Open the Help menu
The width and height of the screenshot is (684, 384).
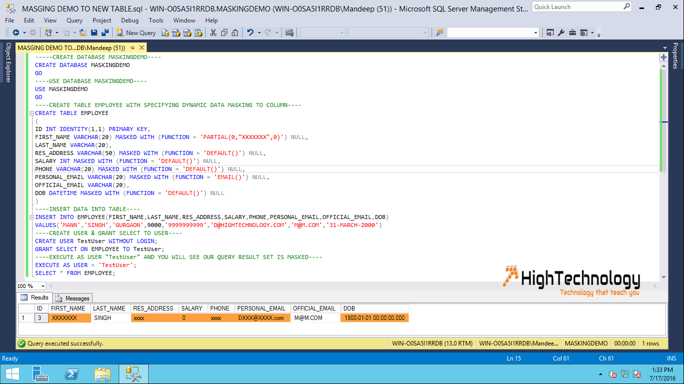pyautogui.click(x=211, y=20)
